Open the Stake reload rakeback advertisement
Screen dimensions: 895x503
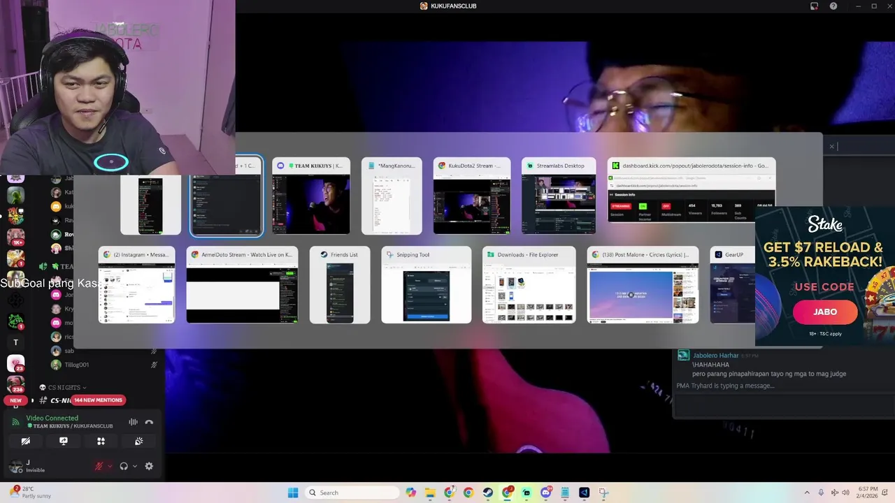tap(825, 276)
